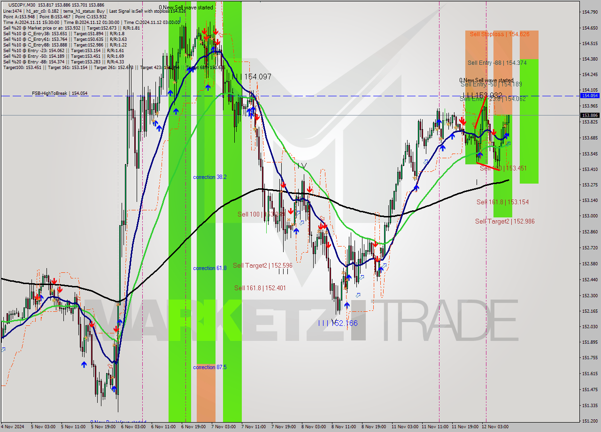Click the 'Sell %20 @ Entry -88: 154.374' row
The image size is (601, 432).
click(x=63, y=62)
